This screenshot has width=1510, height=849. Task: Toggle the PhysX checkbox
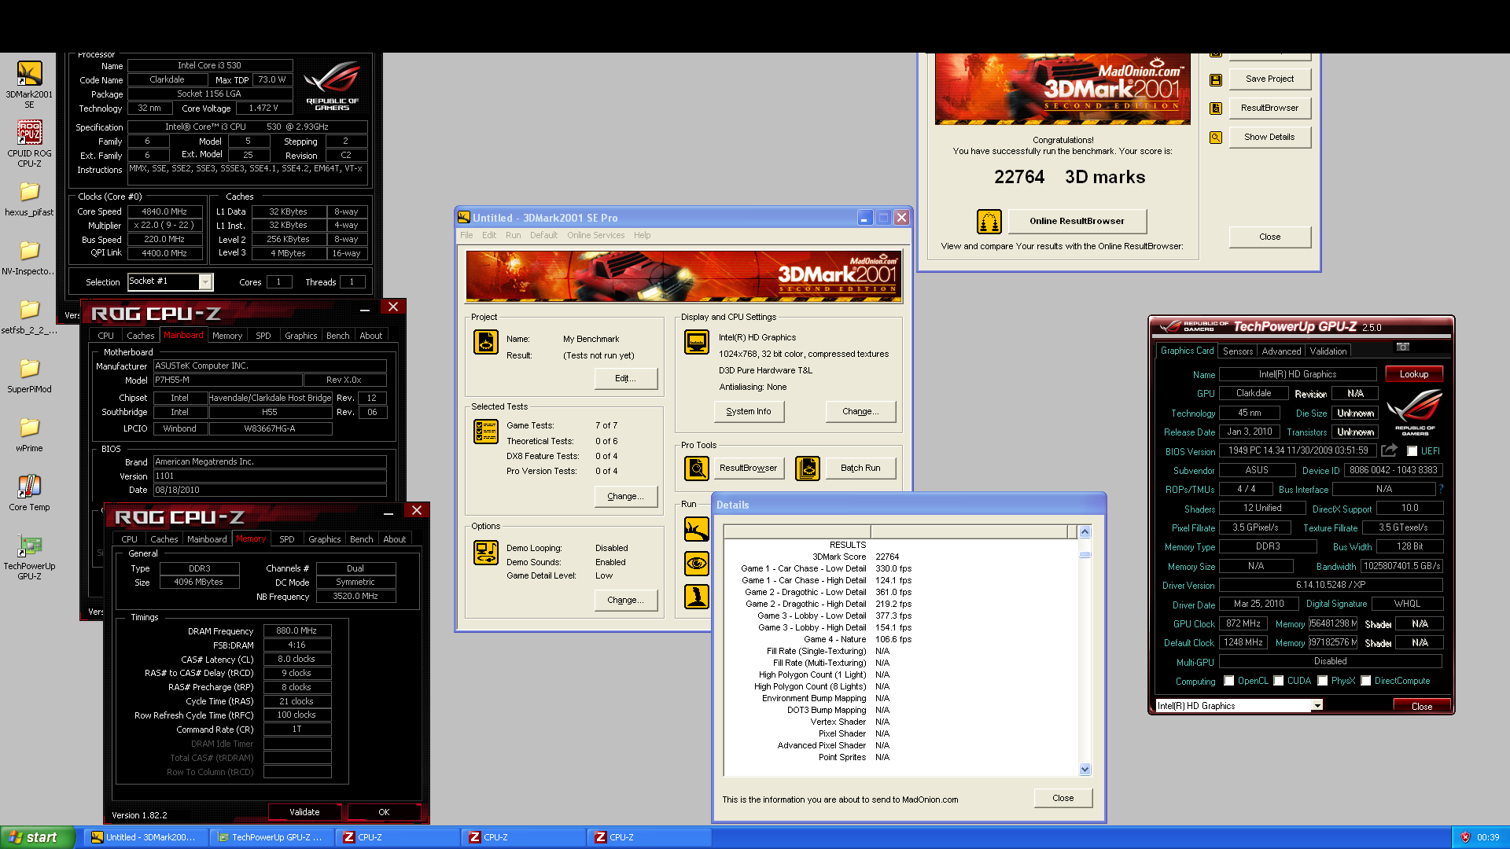(x=1323, y=681)
